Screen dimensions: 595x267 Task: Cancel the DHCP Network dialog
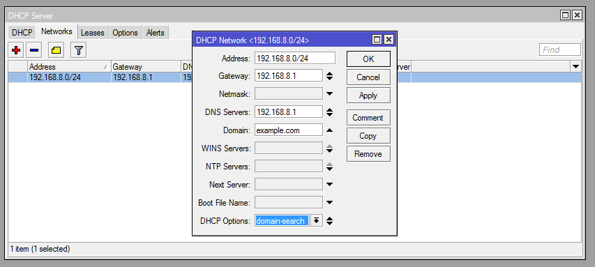click(x=368, y=77)
